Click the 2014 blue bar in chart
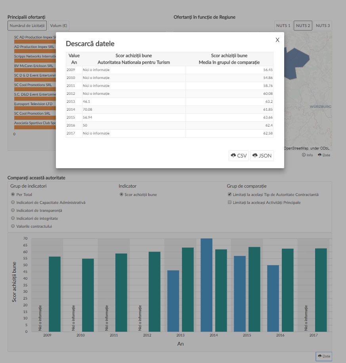Screen dimensions: 346x363 [x=206, y=285]
